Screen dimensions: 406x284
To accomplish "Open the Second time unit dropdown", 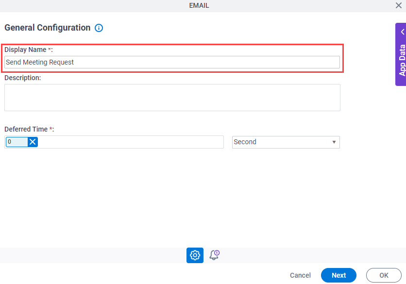I will [x=286, y=142].
